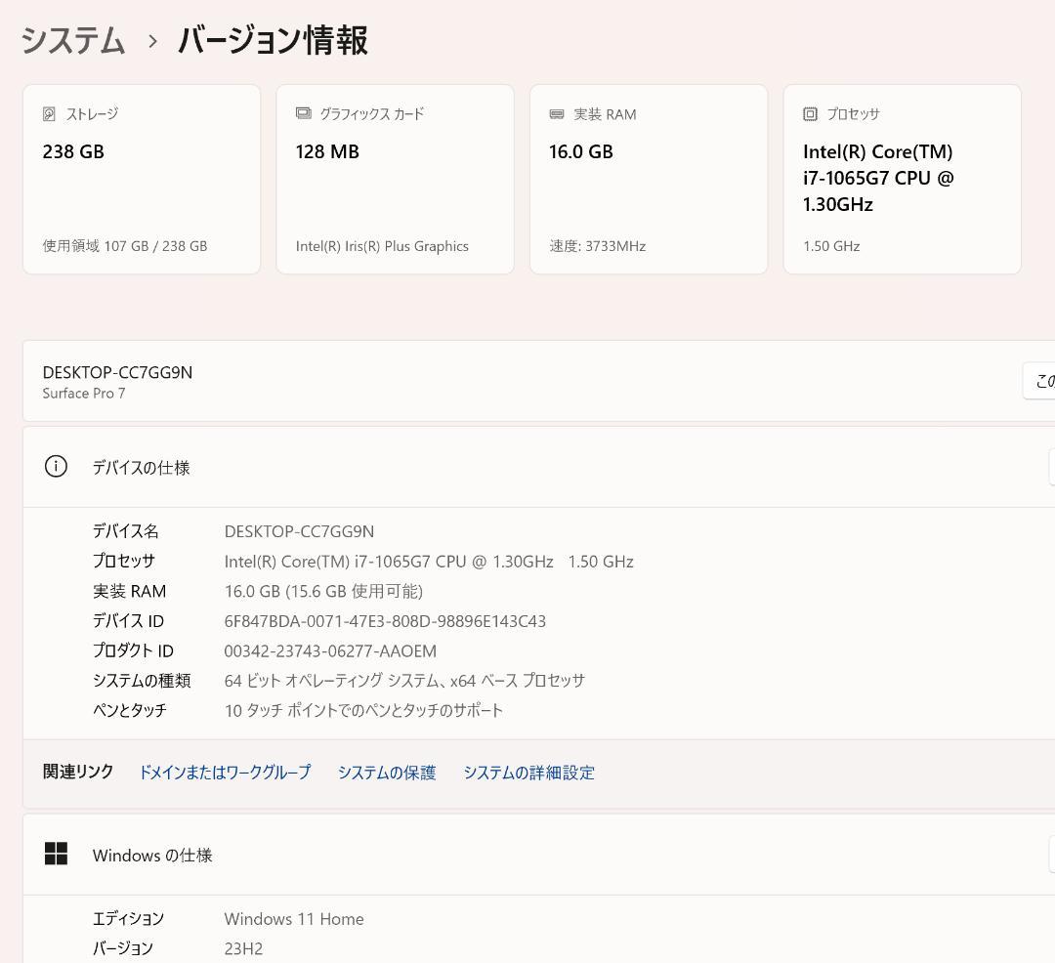Click the breadcrumb chevron after システム
The height and width of the screenshot is (963, 1055).
coord(152,42)
